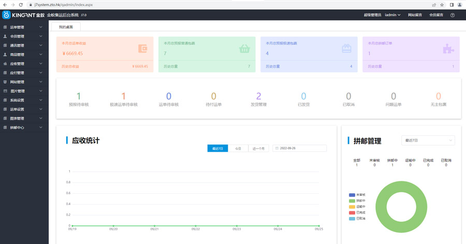Expand 会员管理 sidebar menu
This screenshot has height=244, width=466.
23,36
